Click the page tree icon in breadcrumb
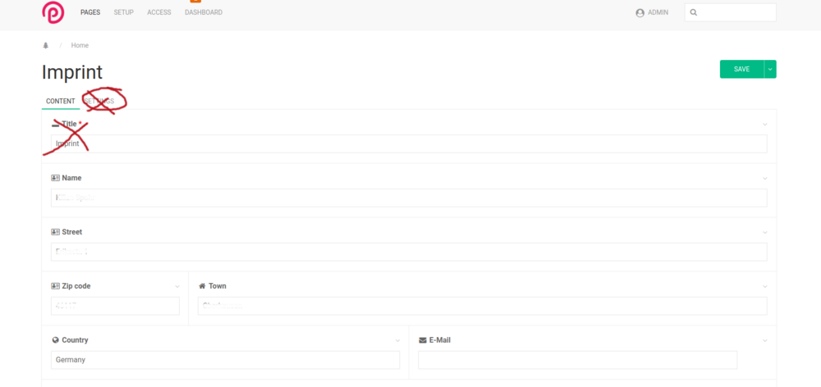This screenshot has height=387, width=821. click(x=46, y=45)
